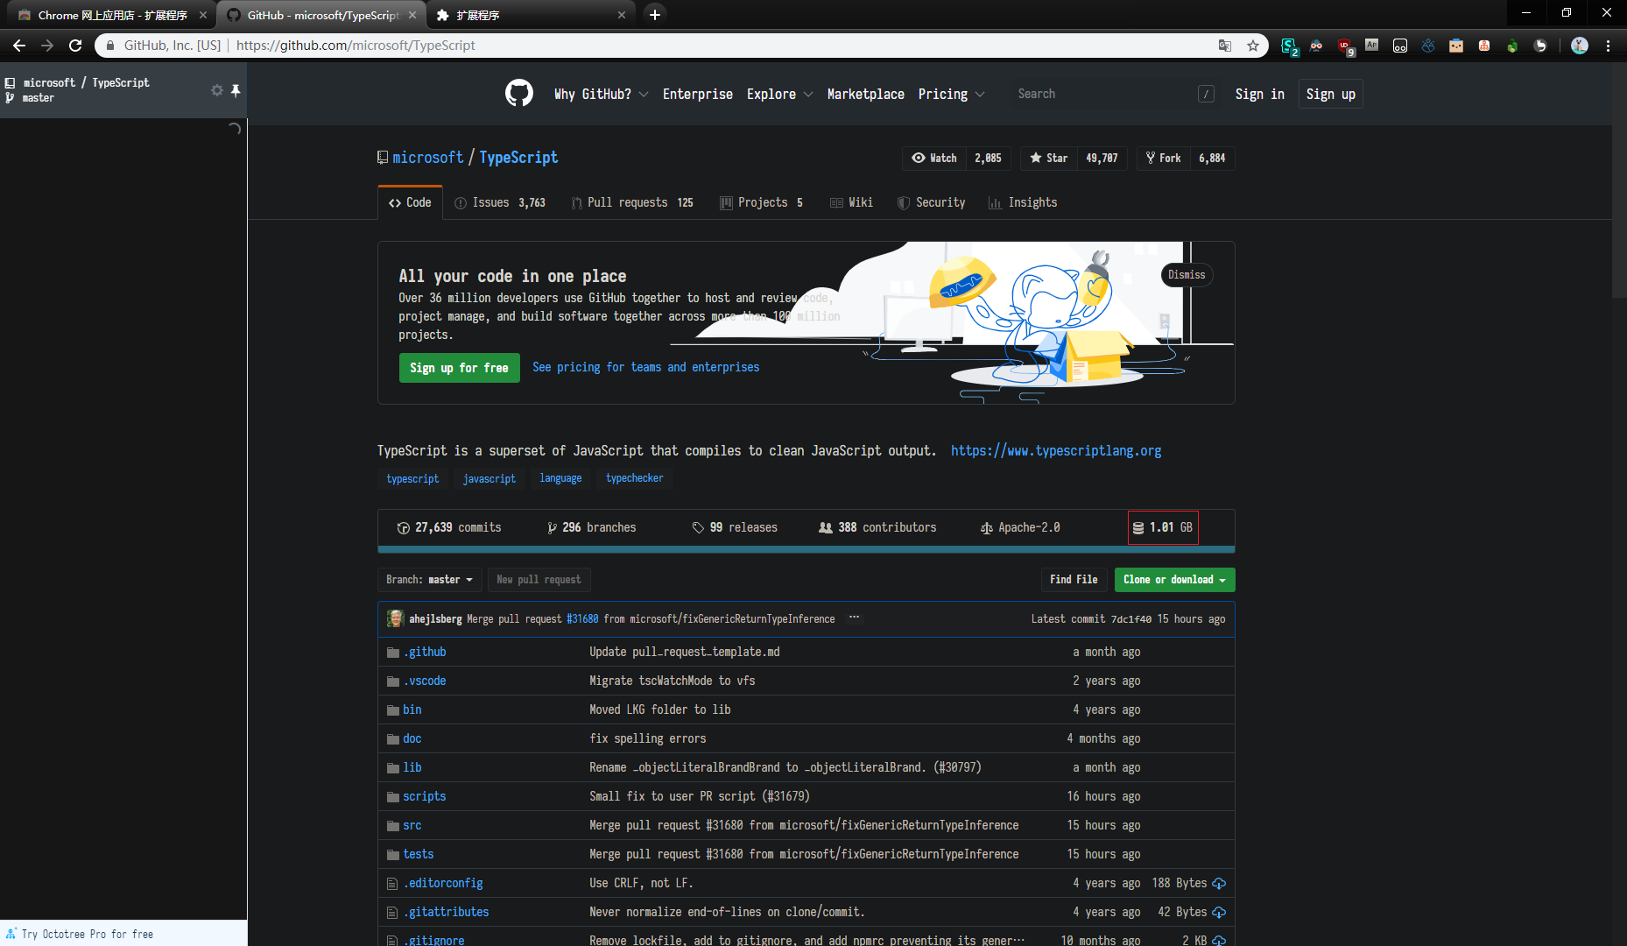The height and width of the screenshot is (946, 1627).
Task: Open the Insights tab
Action: tap(1023, 202)
